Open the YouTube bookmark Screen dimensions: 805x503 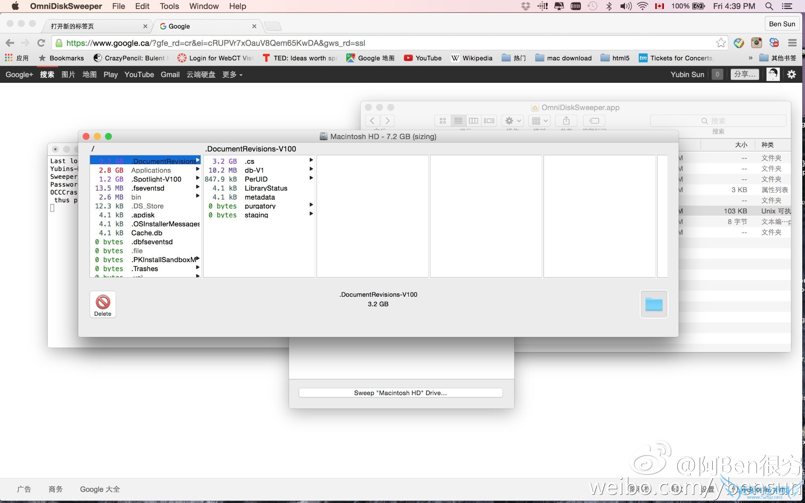[423, 58]
